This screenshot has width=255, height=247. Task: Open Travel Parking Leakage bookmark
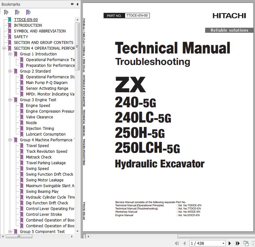tap(46, 163)
